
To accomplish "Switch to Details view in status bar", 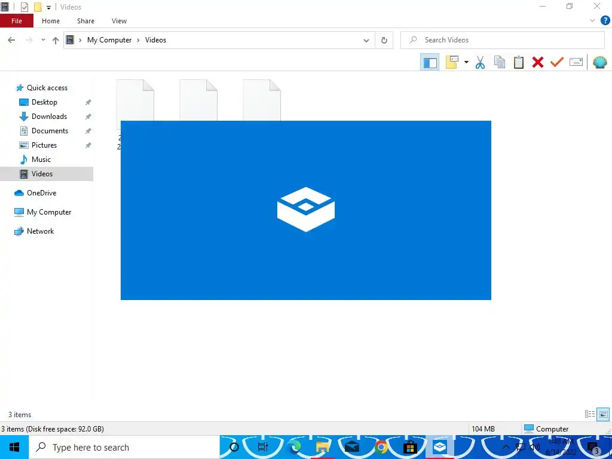I will (x=590, y=414).
